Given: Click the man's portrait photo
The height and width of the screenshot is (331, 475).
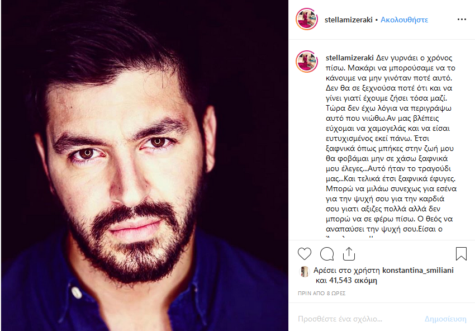Looking at the screenshot, I should pos(145,165).
